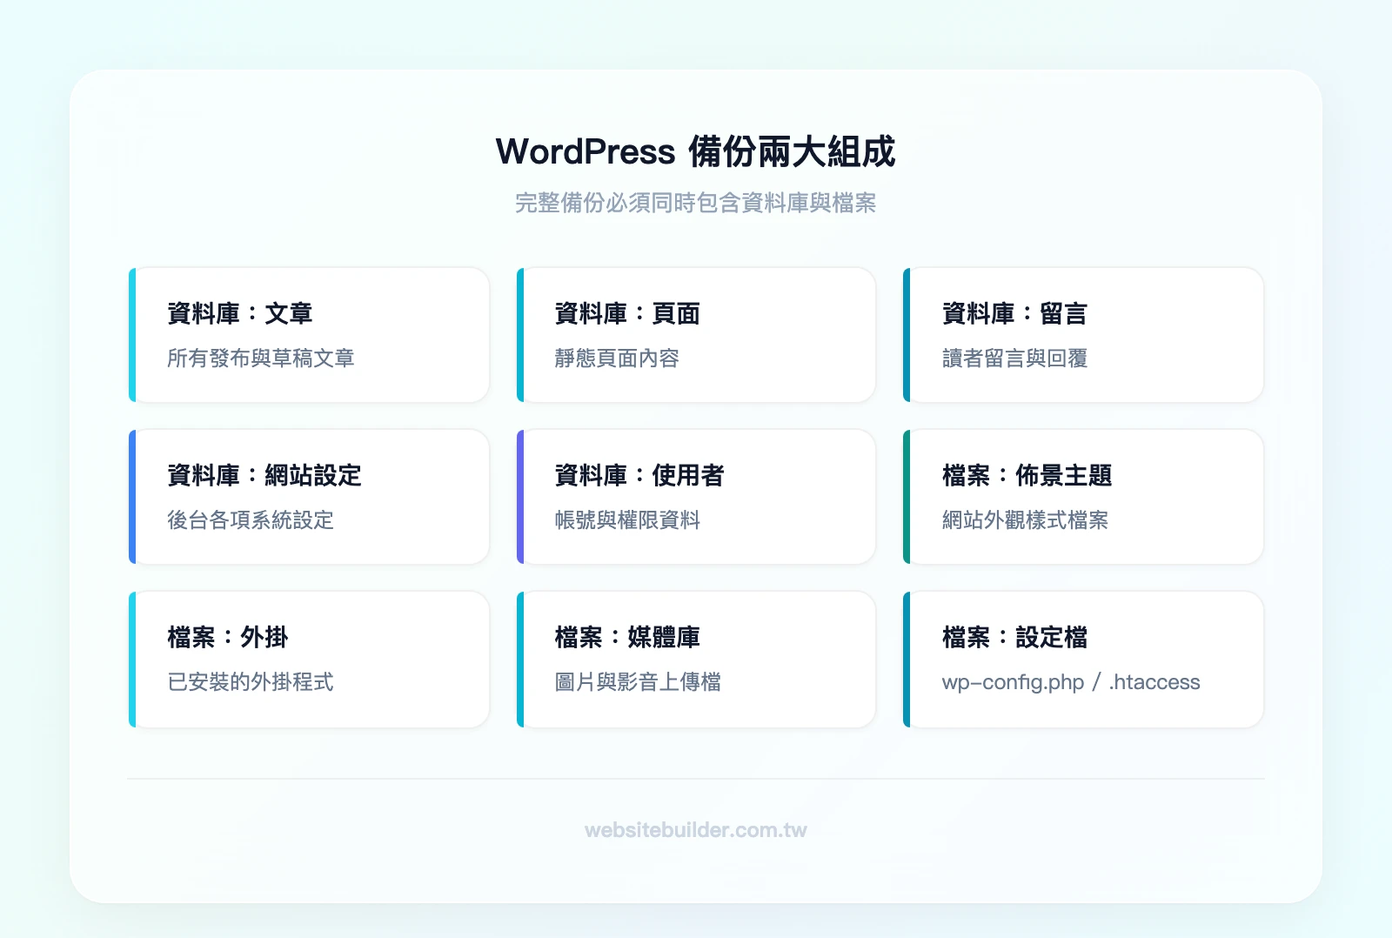Click the purple accent bar on 資料庫：使用者

click(x=520, y=496)
